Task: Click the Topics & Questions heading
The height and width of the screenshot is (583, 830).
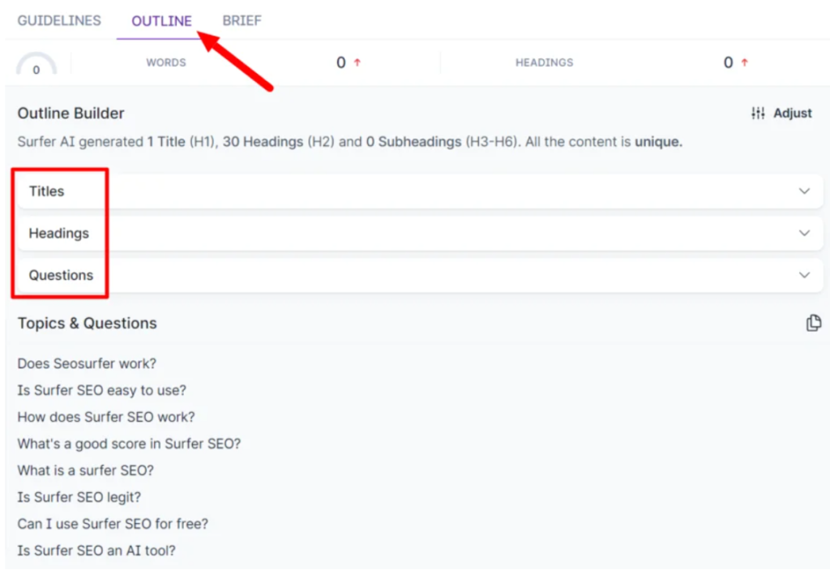Action: (x=88, y=323)
